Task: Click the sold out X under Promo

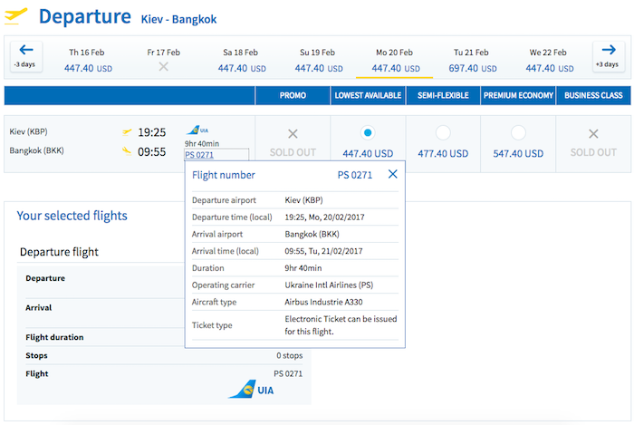Action: click(293, 134)
